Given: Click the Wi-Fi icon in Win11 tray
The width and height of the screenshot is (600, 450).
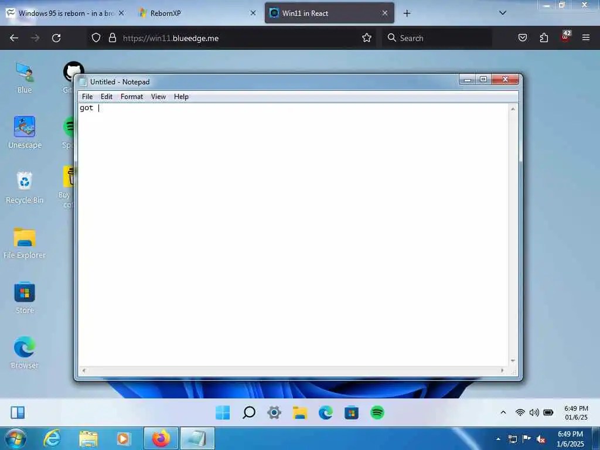Looking at the screenshot, I should click(520, 412).
